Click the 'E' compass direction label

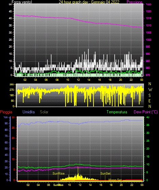point(149,101)
